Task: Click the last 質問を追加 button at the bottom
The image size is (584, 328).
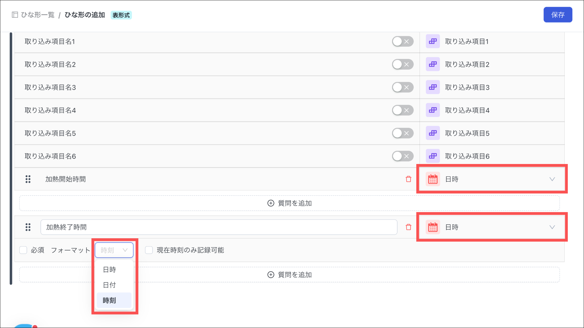Action: (x=289, y=275)
